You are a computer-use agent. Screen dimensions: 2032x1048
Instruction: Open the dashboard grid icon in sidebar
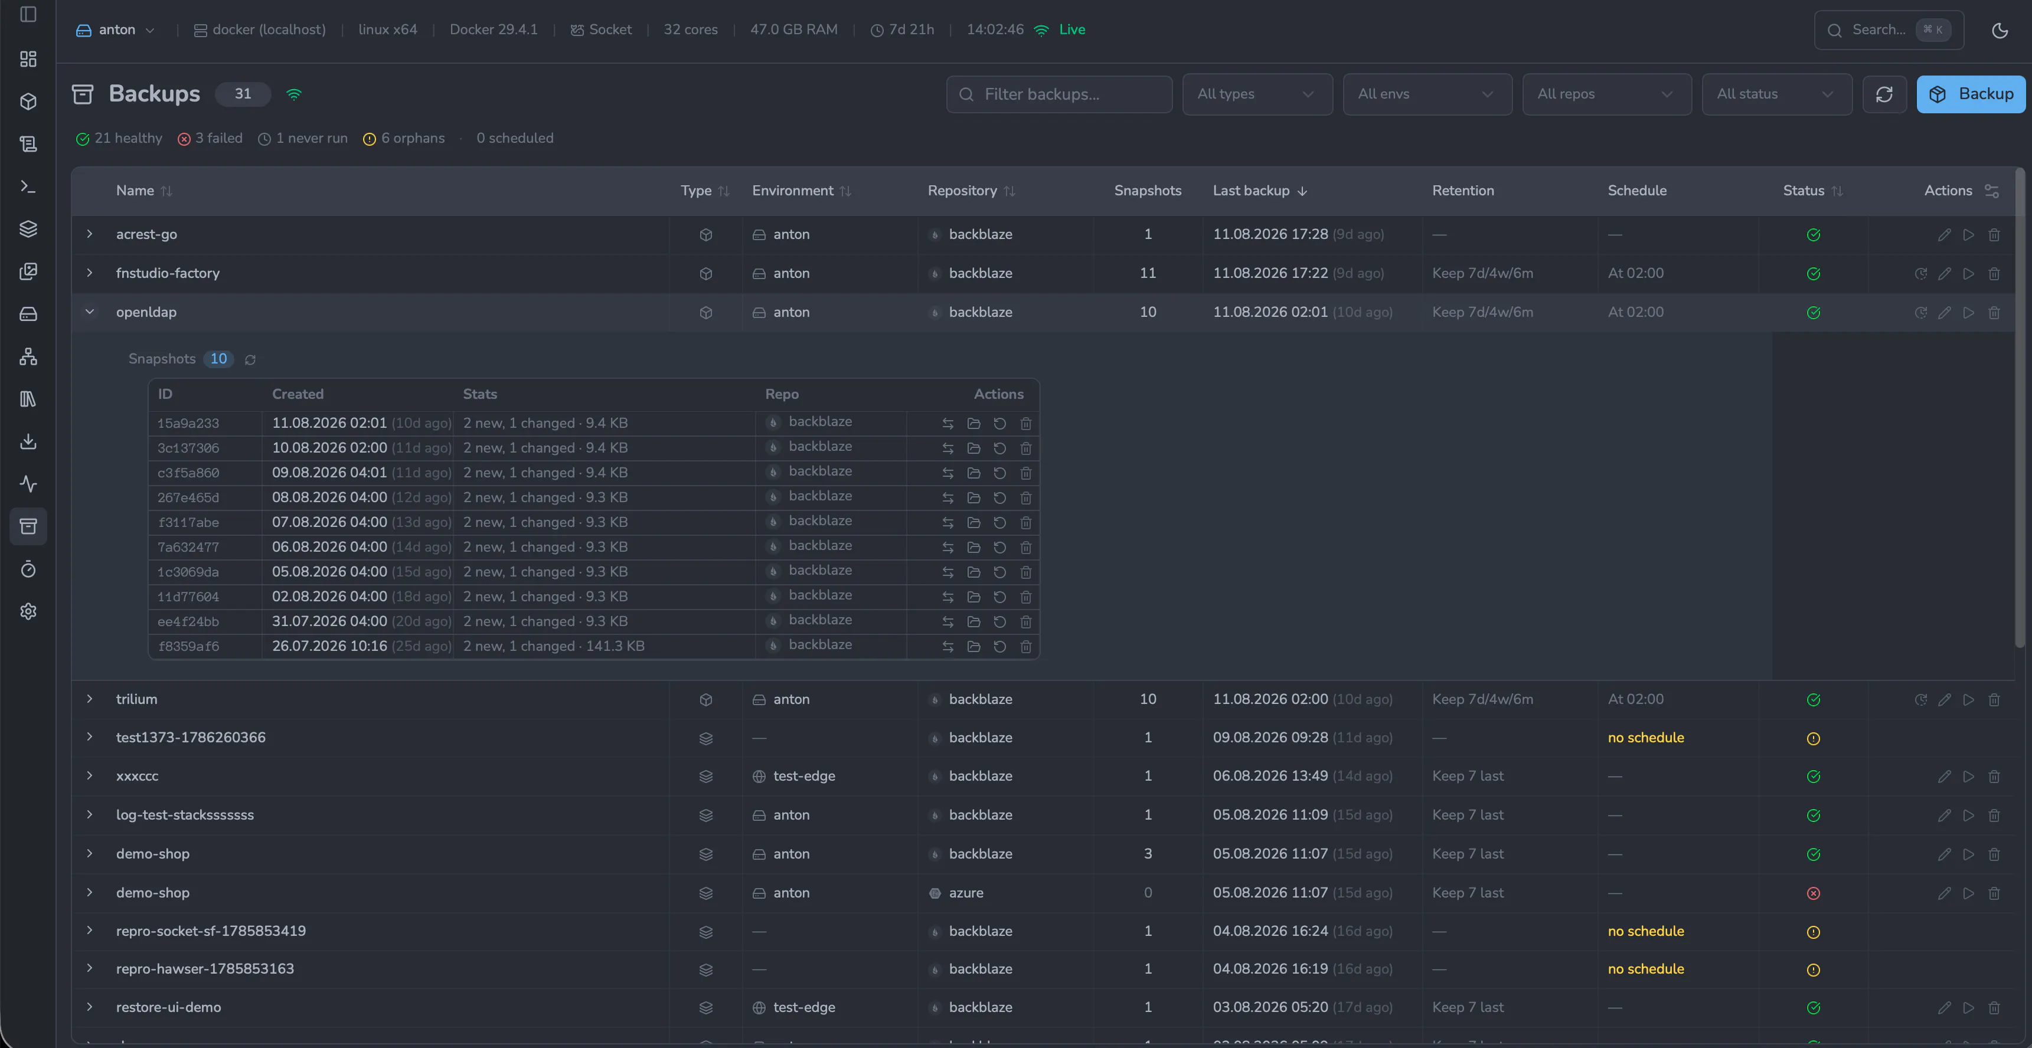click(28, 59)
